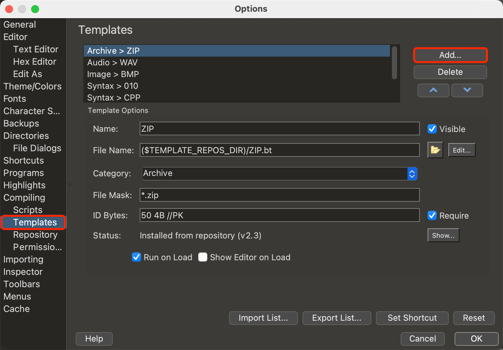Open Fonts options page
503x350 pixels.
tap(15, 99)
